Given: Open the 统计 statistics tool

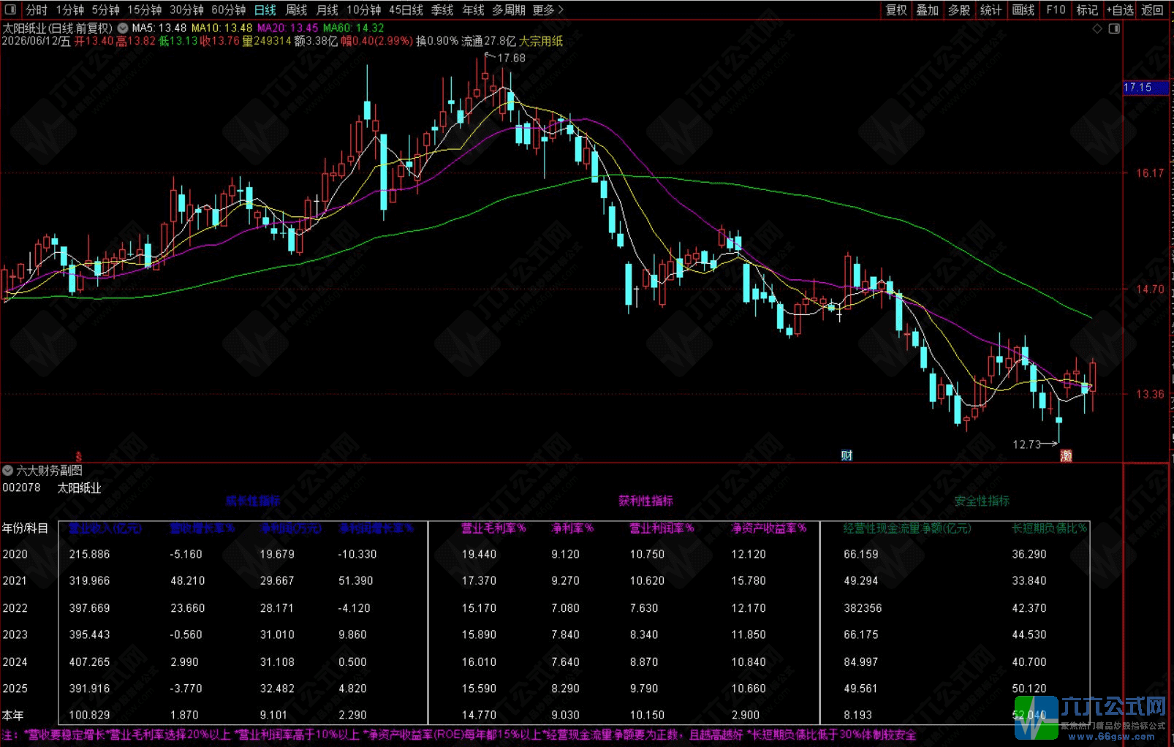Looking at the screenshot, I should (991, 10).
